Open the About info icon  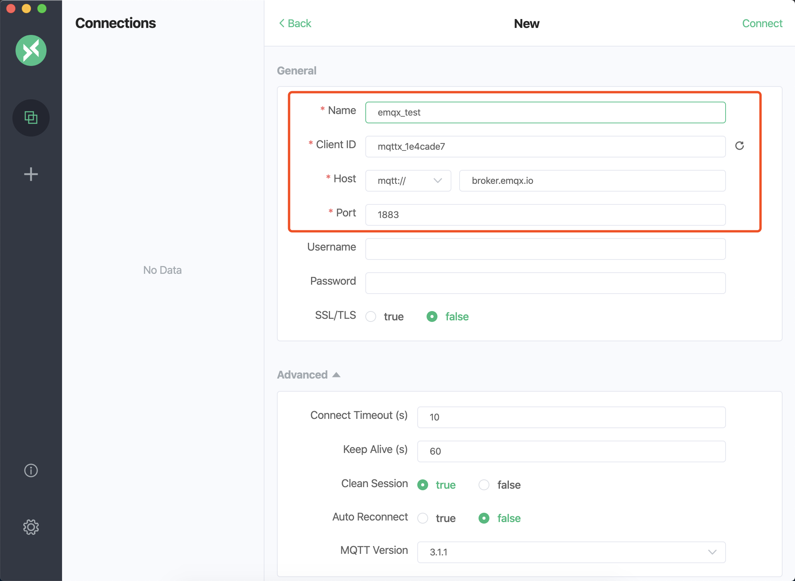31,470
